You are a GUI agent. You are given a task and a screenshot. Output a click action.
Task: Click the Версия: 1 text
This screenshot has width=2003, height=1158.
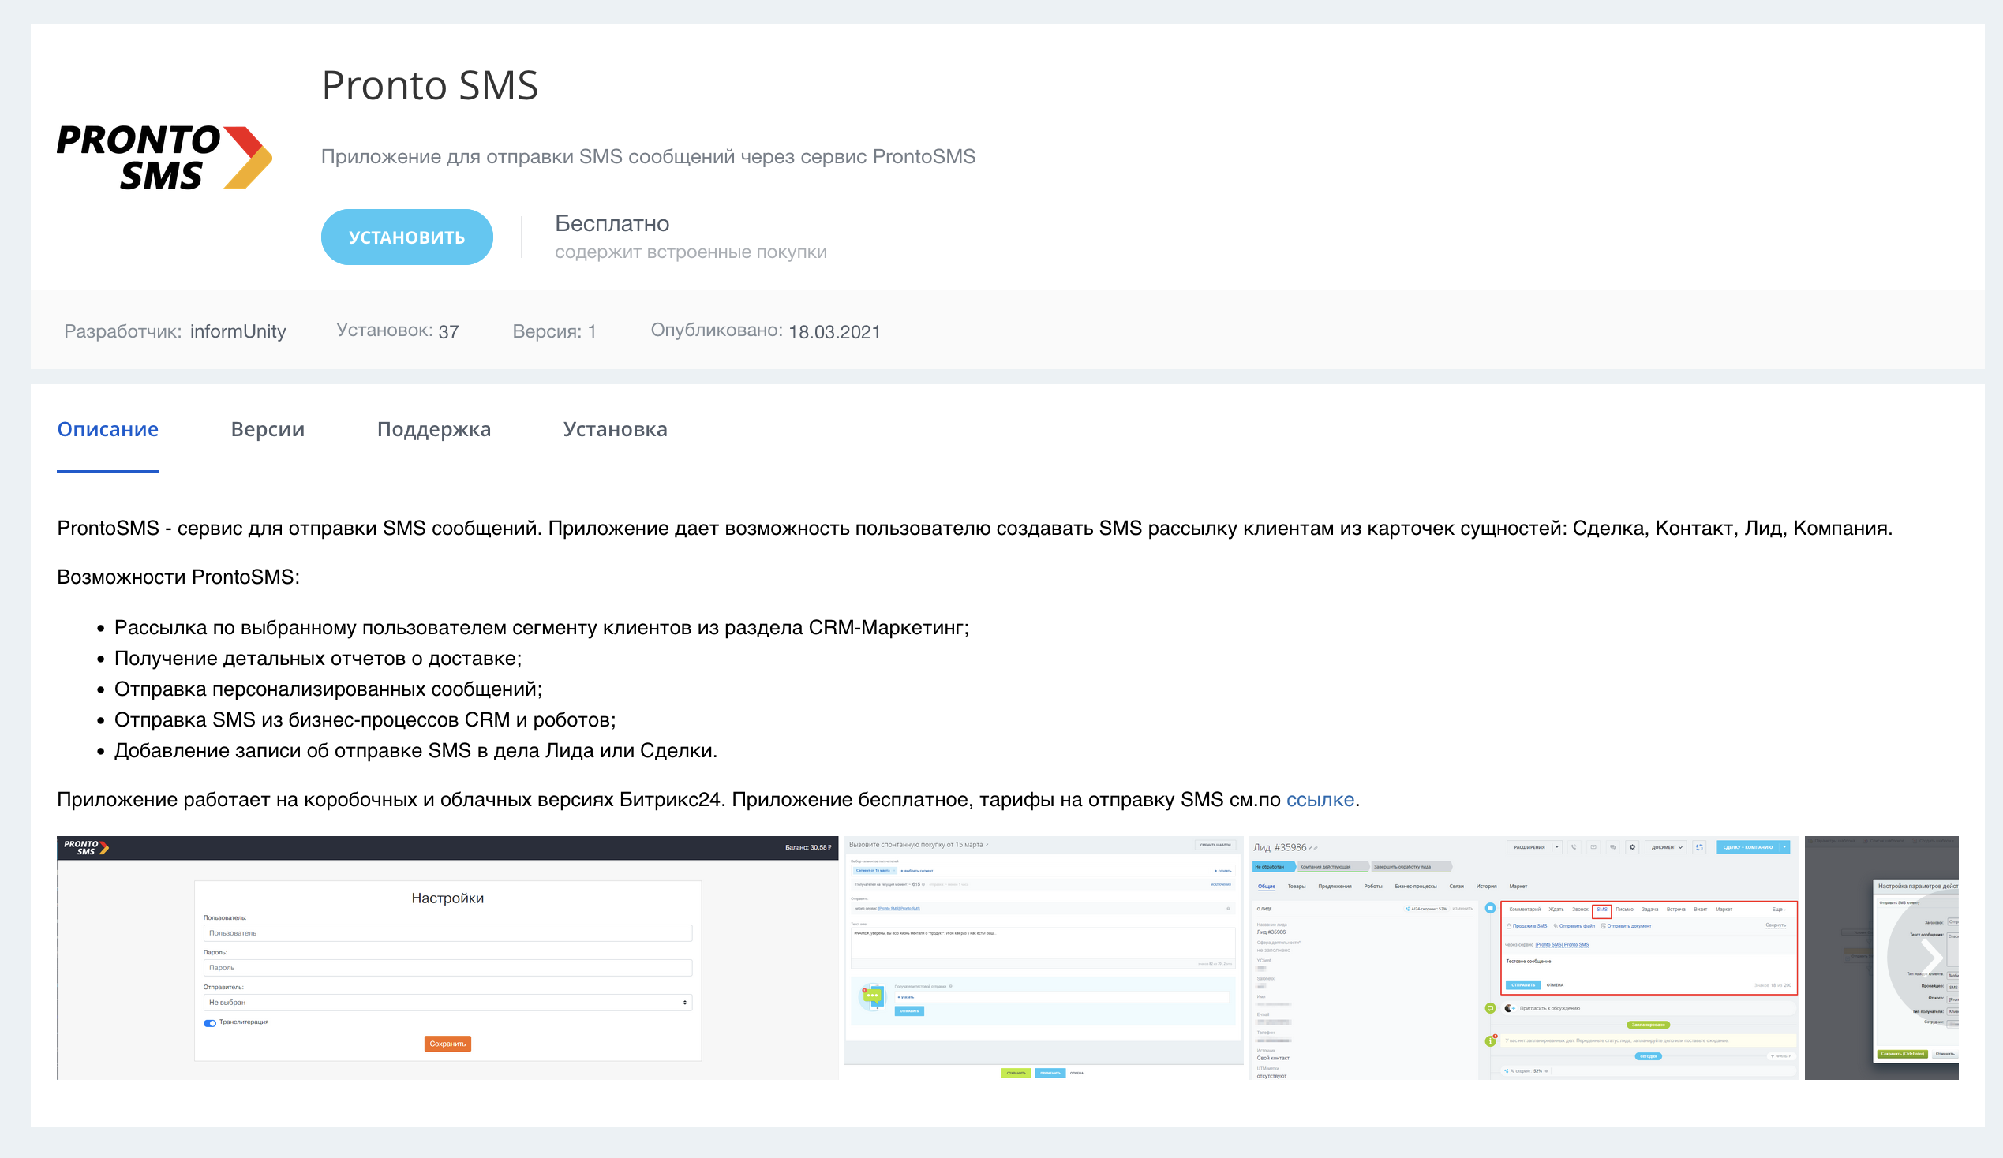tap(554, 331)
